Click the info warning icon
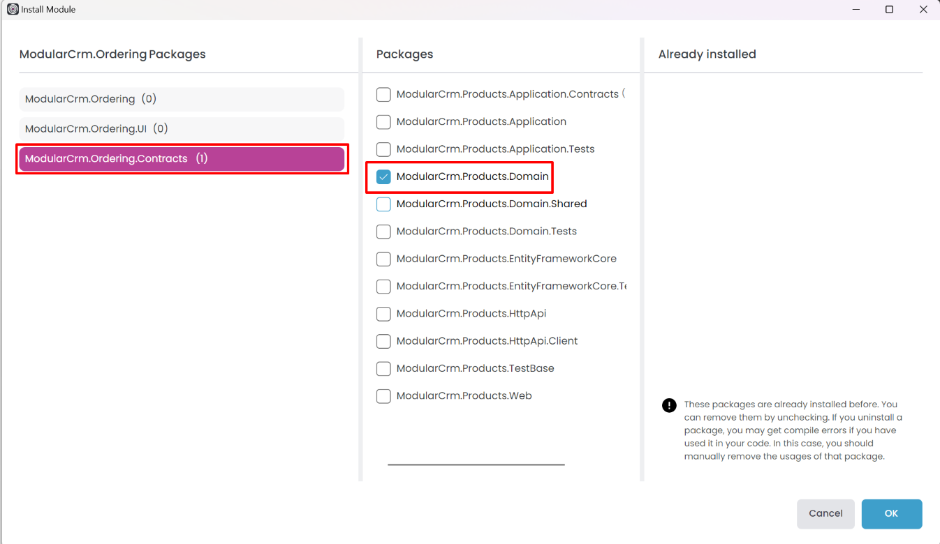Viewport: 940px width, 544px height. coord(669,405)
